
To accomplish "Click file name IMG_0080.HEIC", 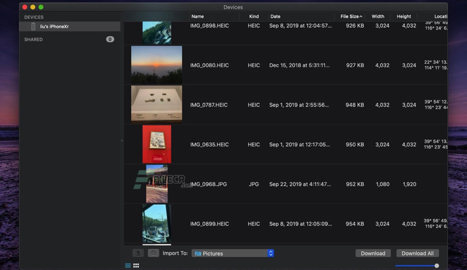I will [x=209, y=65].
